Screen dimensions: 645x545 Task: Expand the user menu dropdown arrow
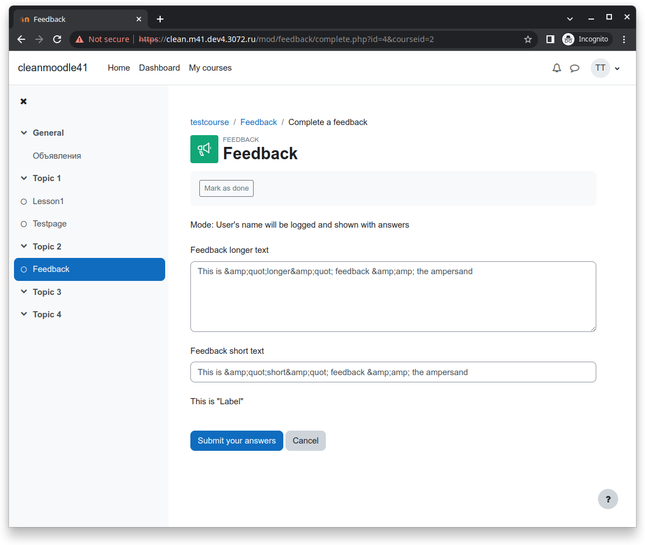click(617, 68)
